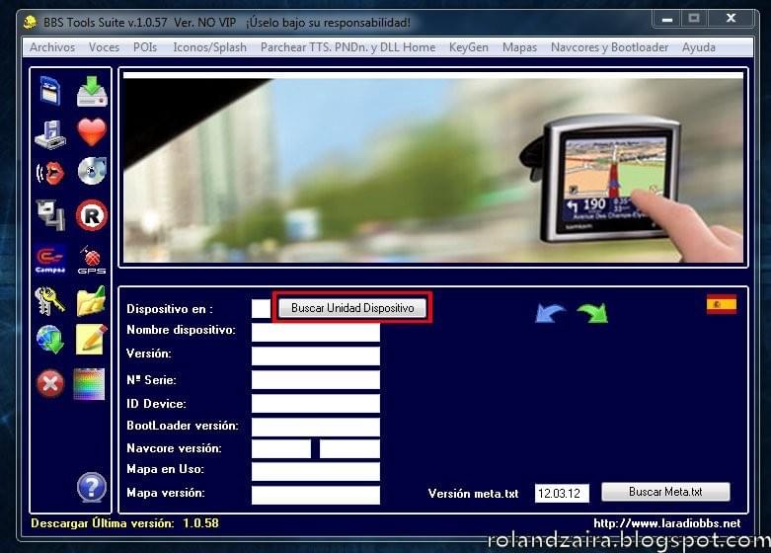Viewport: 771px width, 553px height.
Task: Click the BBS Tools Suite title bar icon
Action: [30, 22]
